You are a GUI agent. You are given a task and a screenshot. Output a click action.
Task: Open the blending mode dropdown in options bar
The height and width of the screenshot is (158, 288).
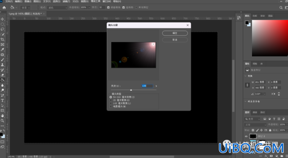tap(58, 7)
